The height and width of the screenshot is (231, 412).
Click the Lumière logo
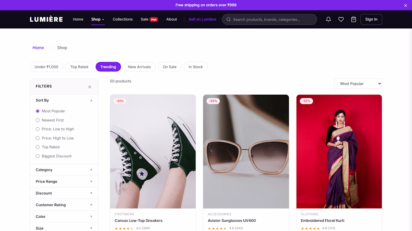point(46,19)
